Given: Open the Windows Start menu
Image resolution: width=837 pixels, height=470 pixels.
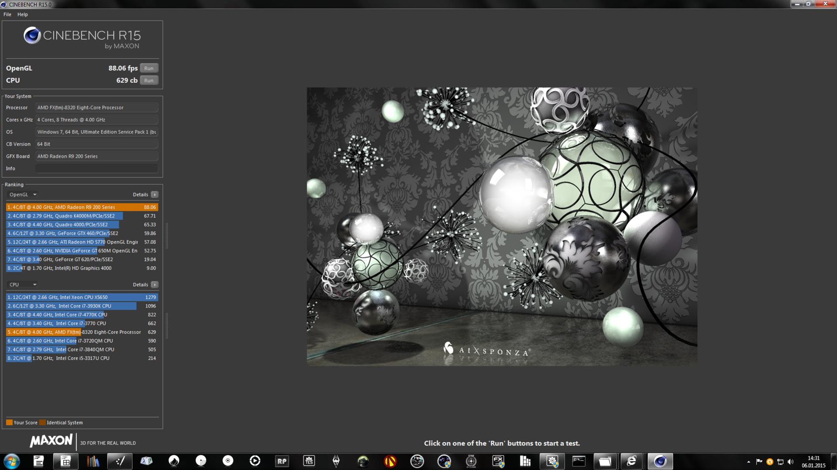Looking at the screenshot, I should 12,461.
